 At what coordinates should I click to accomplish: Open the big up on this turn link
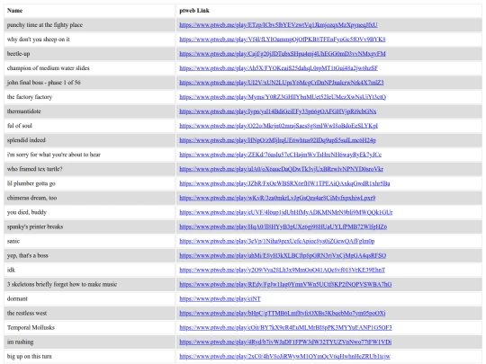(284, 356)
